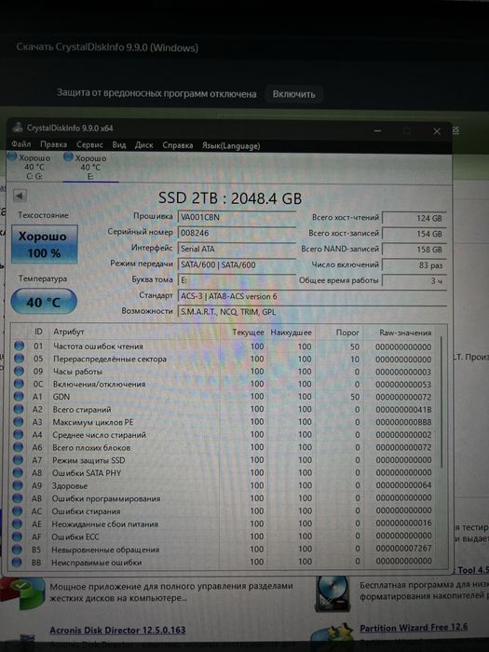Open the Acronis Disk Director 12.5.0.163 link
The width and height of the screenshot is (489, 652).
click(x=117, y=630)
